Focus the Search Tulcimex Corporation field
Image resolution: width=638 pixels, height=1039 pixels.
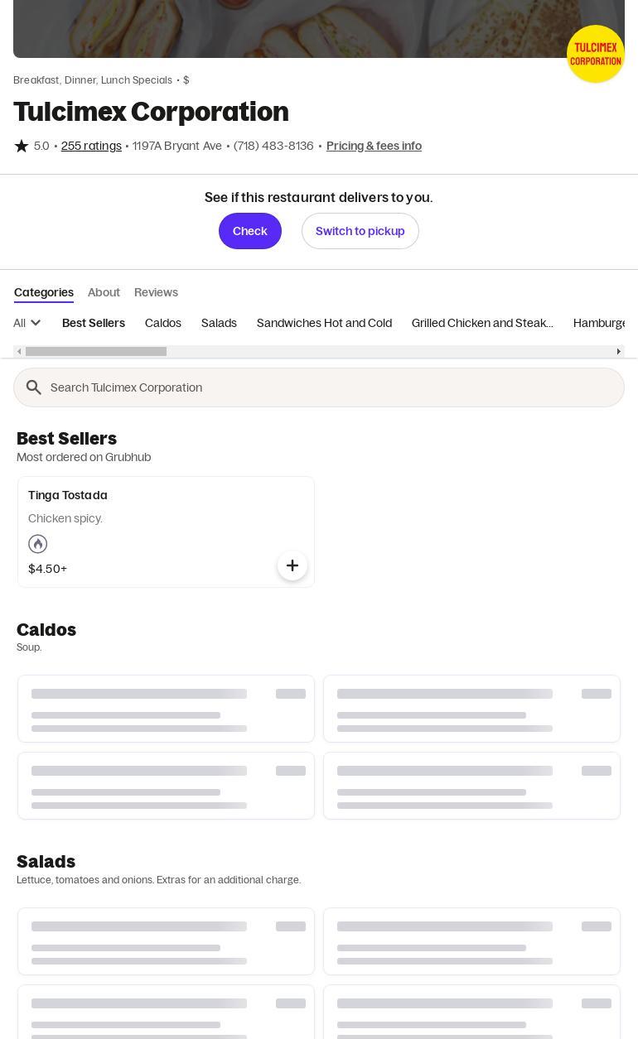tap(331, 387)
